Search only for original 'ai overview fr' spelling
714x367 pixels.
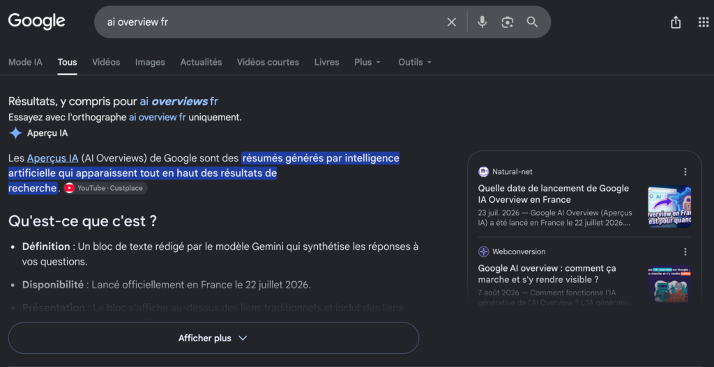(x=157, y=117)
